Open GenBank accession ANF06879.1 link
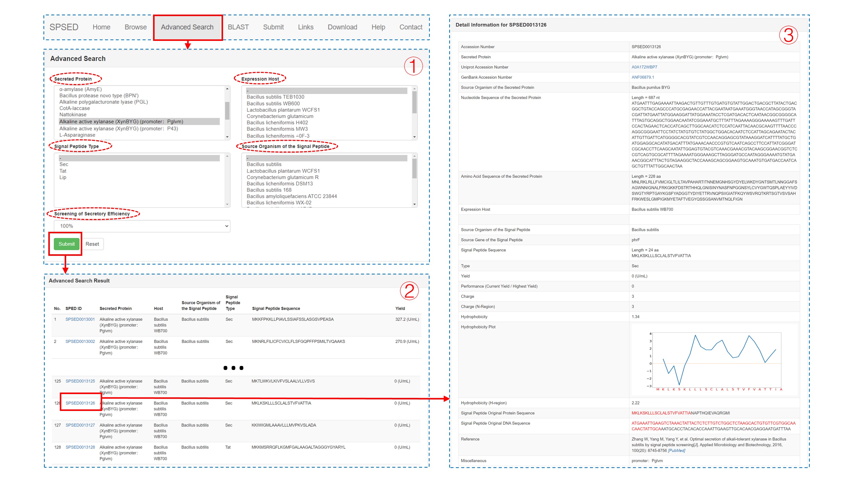845x483 pixels. tap(643, 77)
